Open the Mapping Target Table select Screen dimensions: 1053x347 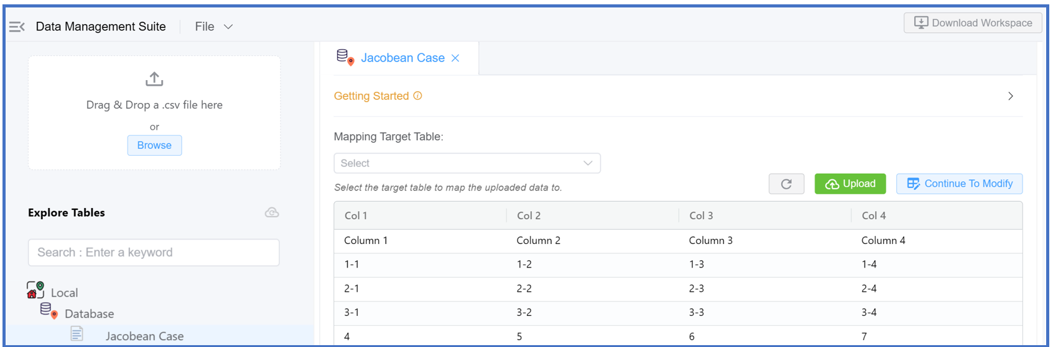pyautogui.click(x=466, y=163)
